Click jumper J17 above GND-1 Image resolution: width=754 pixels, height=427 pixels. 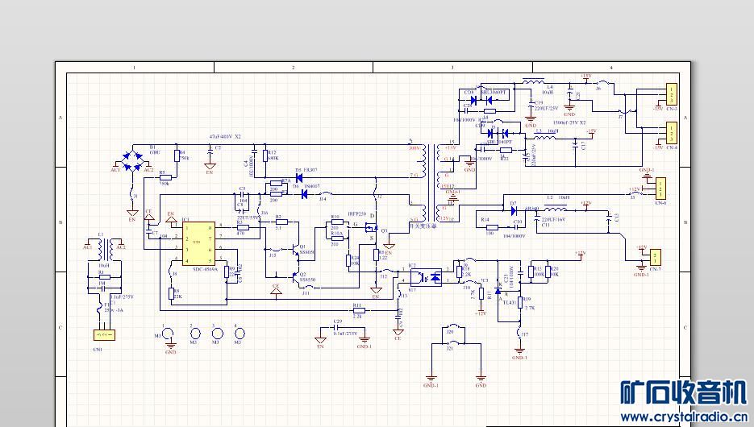click(519, 334)
